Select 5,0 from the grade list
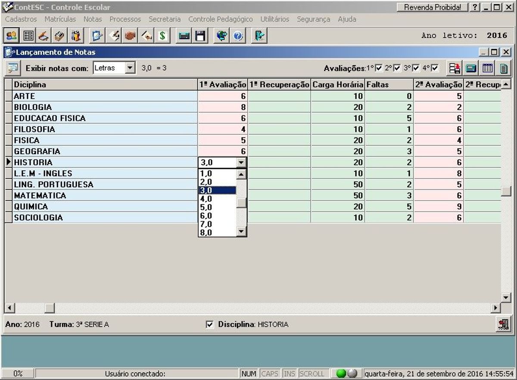 point(206,207)
